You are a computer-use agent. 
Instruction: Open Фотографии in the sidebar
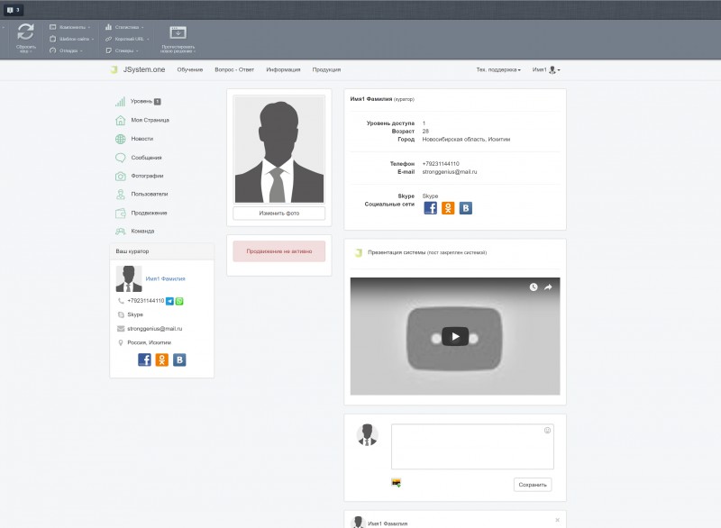[140, 176]
